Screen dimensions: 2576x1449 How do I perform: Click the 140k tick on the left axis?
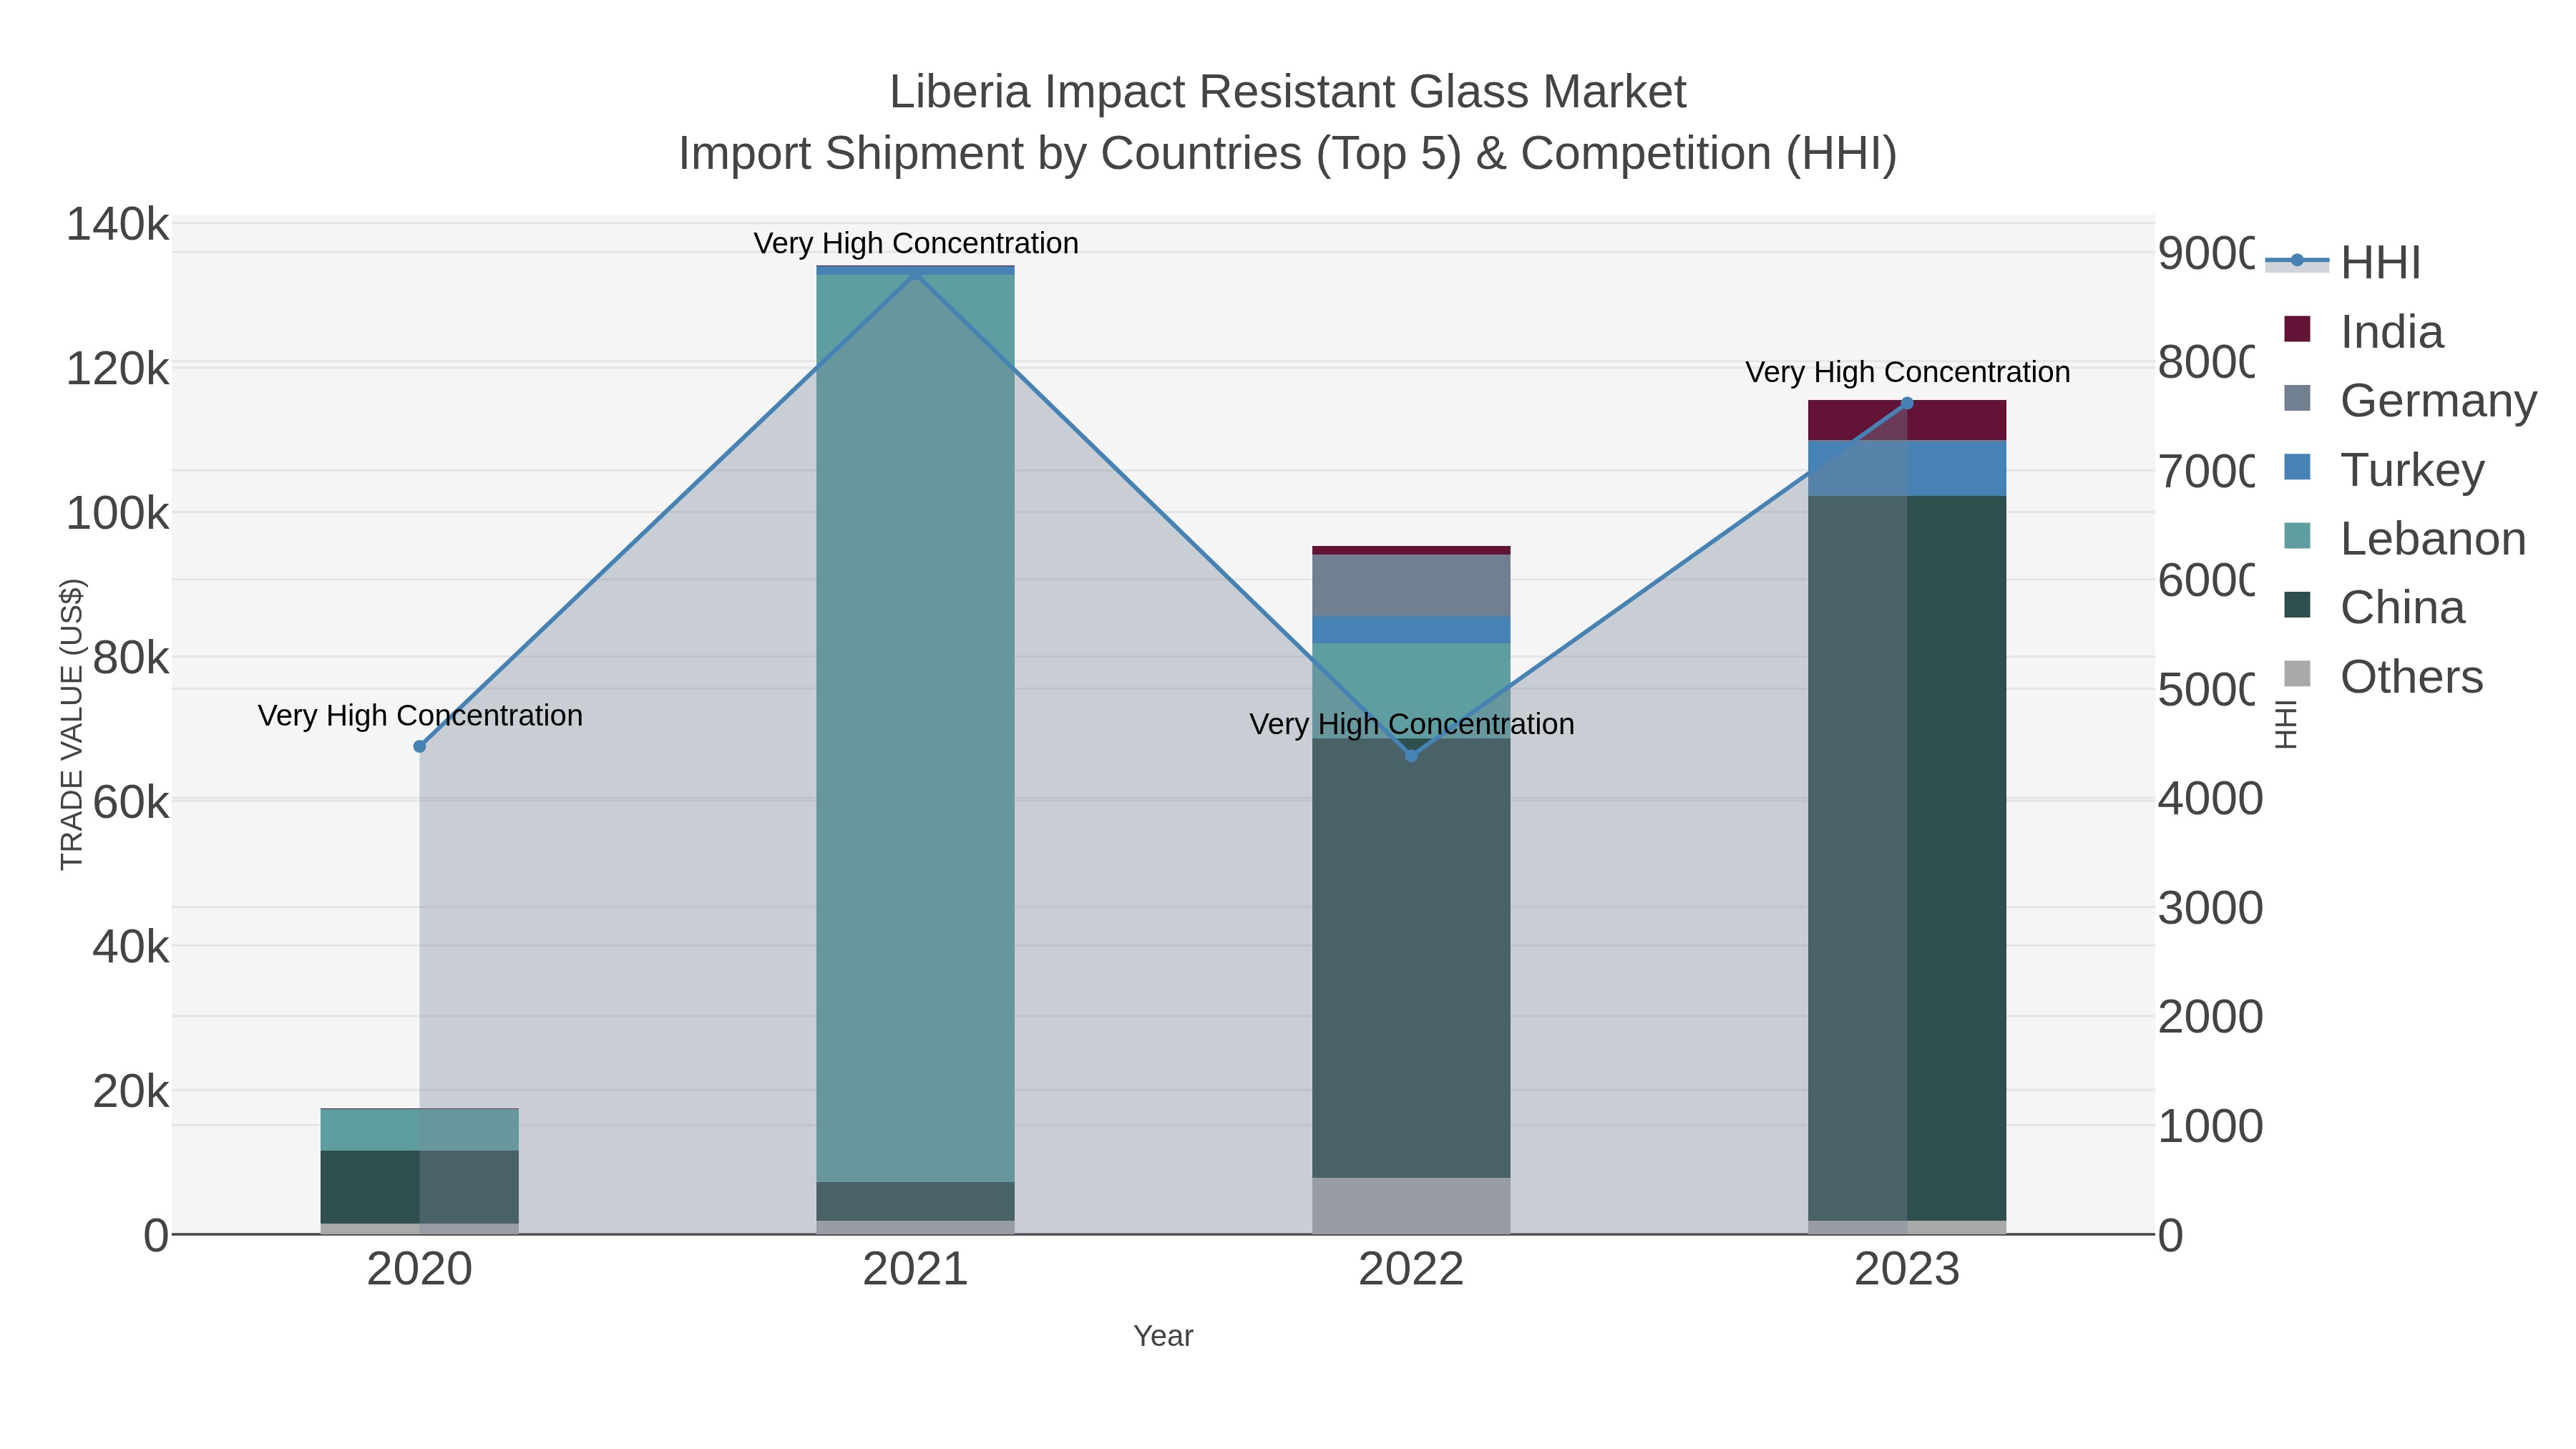click(x=118, y=224)
